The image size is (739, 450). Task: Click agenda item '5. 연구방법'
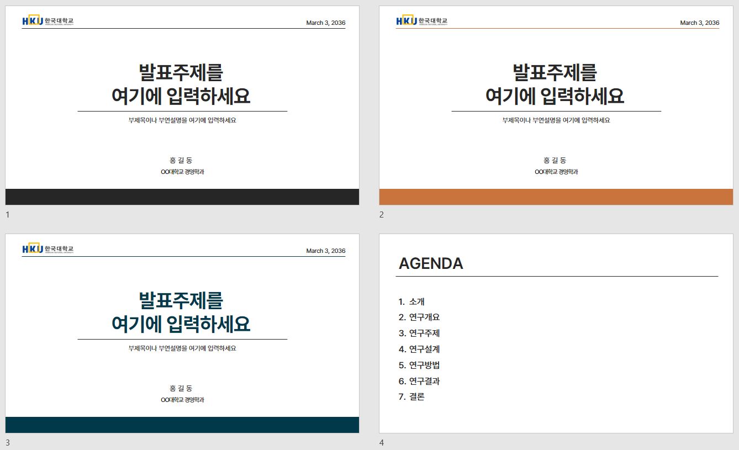(x=419, y=365)
